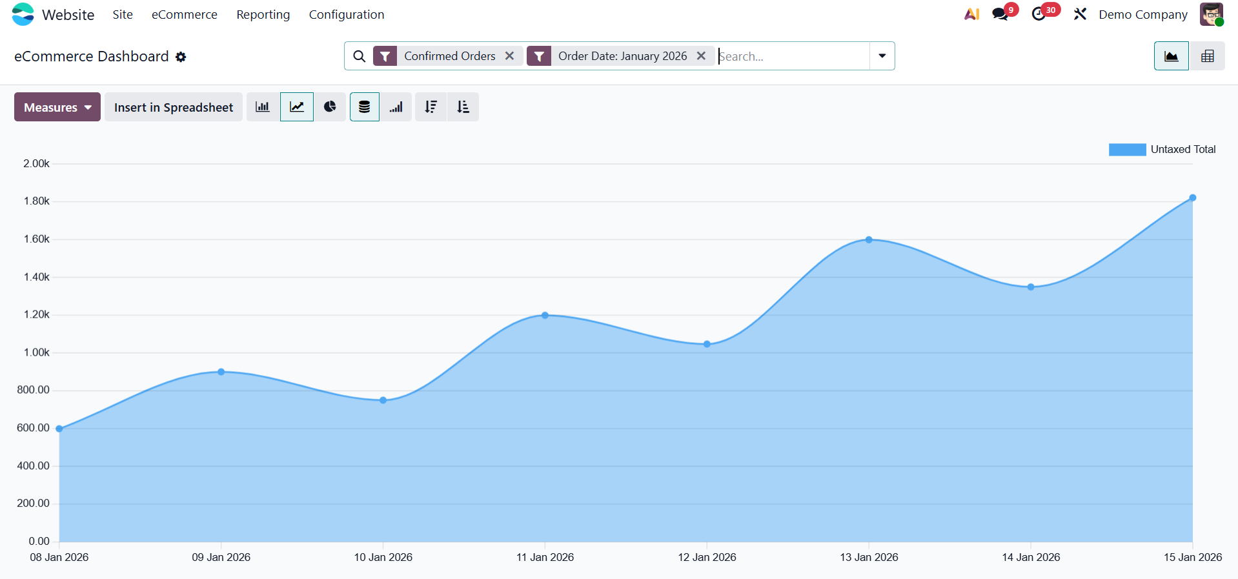The image size is (1238, 579).
Task: Open the Demo Company switcher
Action: [1142, 14]
